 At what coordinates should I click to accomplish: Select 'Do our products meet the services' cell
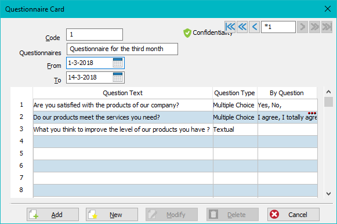tap(123, 117)
